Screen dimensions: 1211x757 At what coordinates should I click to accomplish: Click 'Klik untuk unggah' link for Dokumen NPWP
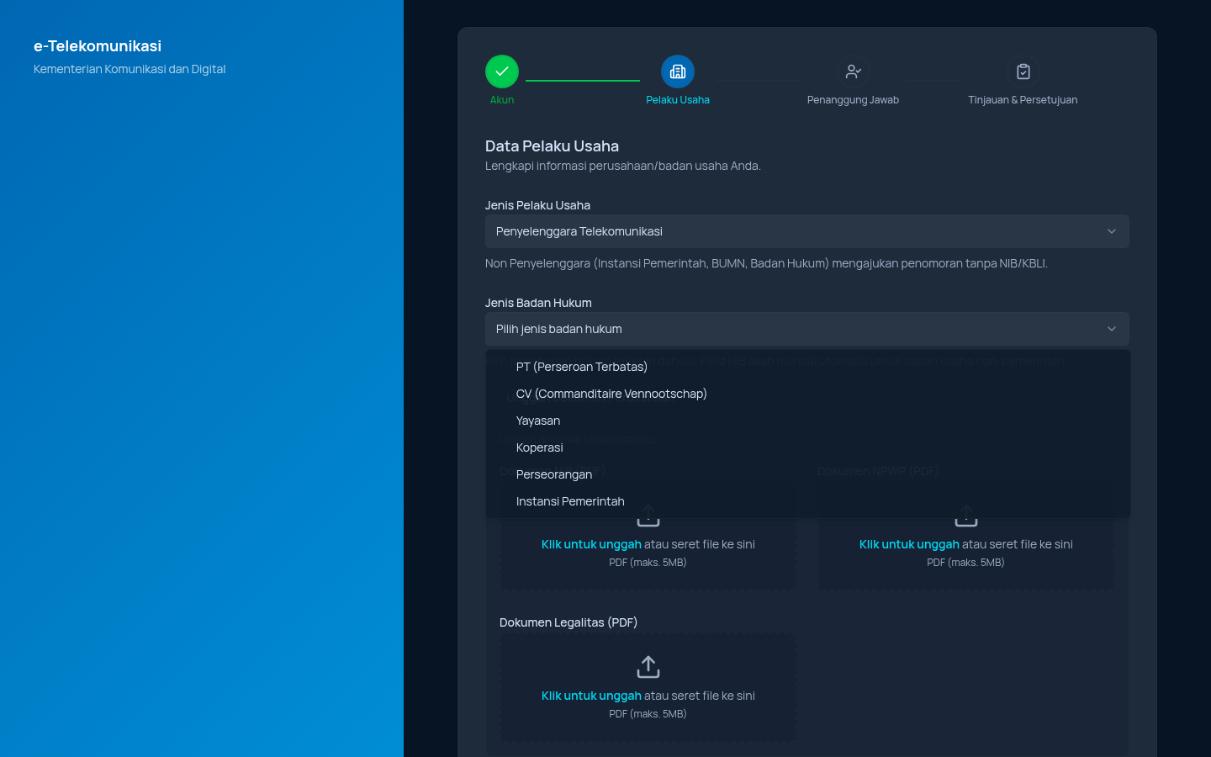click(909, 544)
